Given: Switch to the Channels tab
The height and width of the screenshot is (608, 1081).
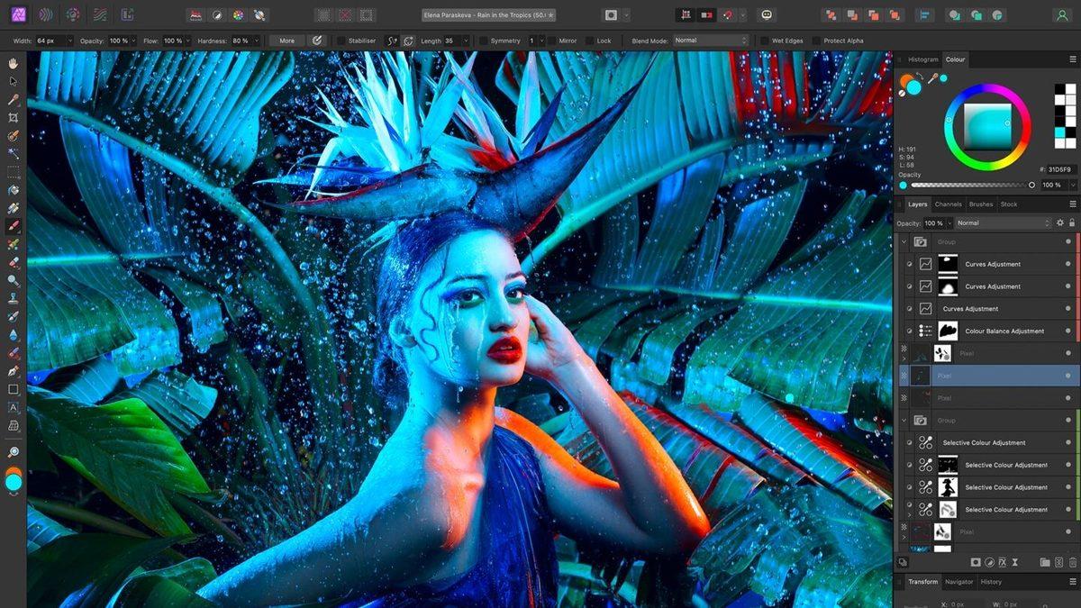Looking at the screenshot, I should (x=949, y=204).
